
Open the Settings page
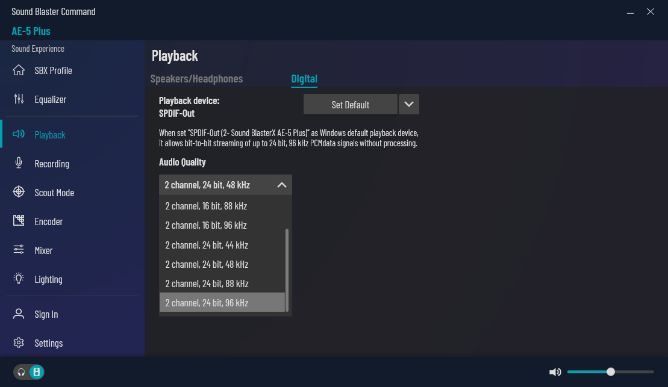pos(49,343)
